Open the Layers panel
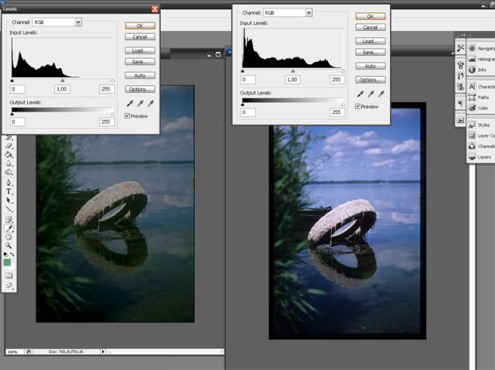This screenshot has height=370, width=495. click(481, 157)
